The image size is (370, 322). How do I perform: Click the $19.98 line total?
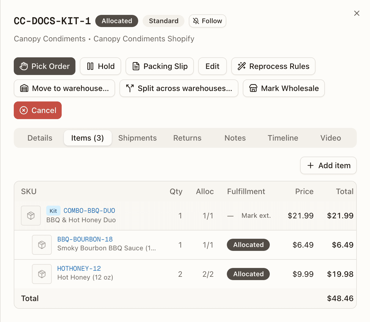(x=340, y=274)
